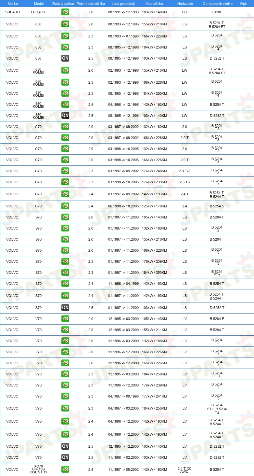Click petrol icon in 850 KOMBI 184kW row
254x476 pixels.
65,93
